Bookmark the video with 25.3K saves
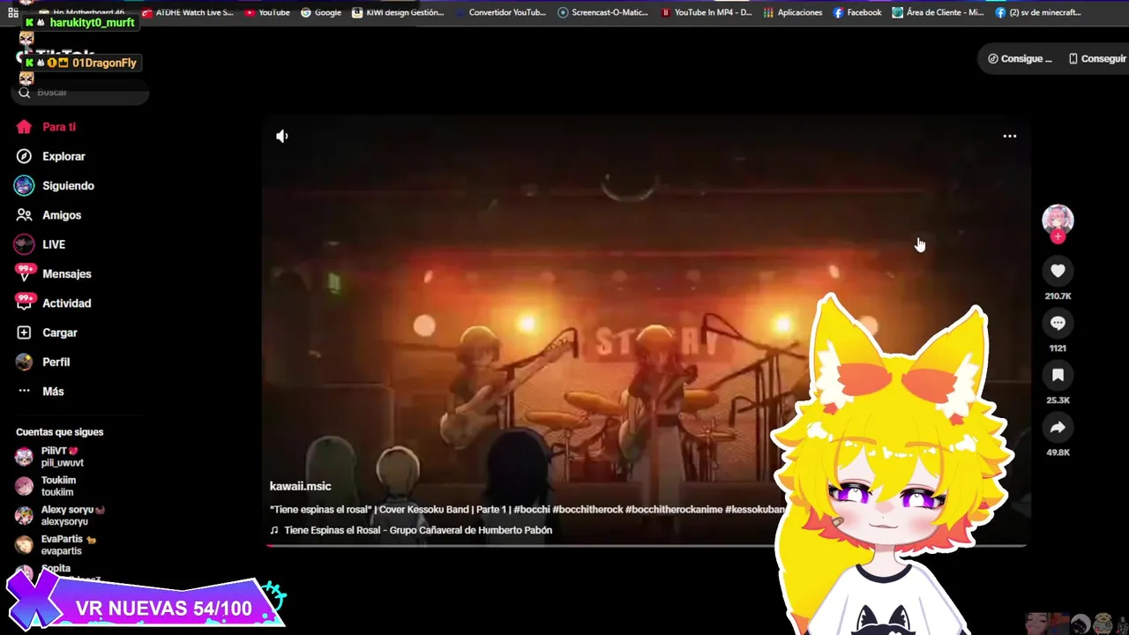The height and width of the screenshot is (635, 1129). 1058,376
